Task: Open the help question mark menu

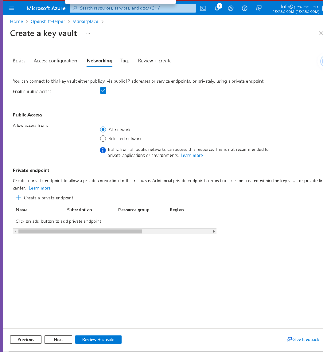Action: click(x=245, y=8)
